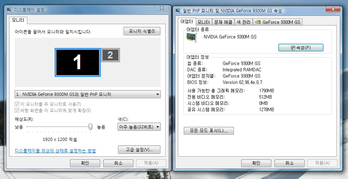348x179 pixels.
Task: Click the 512MB dedicated video memory value
Action: [x=265, y=97]
